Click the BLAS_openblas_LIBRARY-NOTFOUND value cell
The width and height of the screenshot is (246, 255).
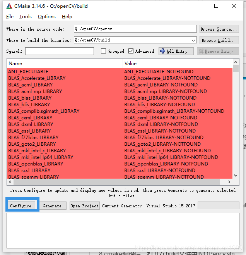[x=166, y=164]
